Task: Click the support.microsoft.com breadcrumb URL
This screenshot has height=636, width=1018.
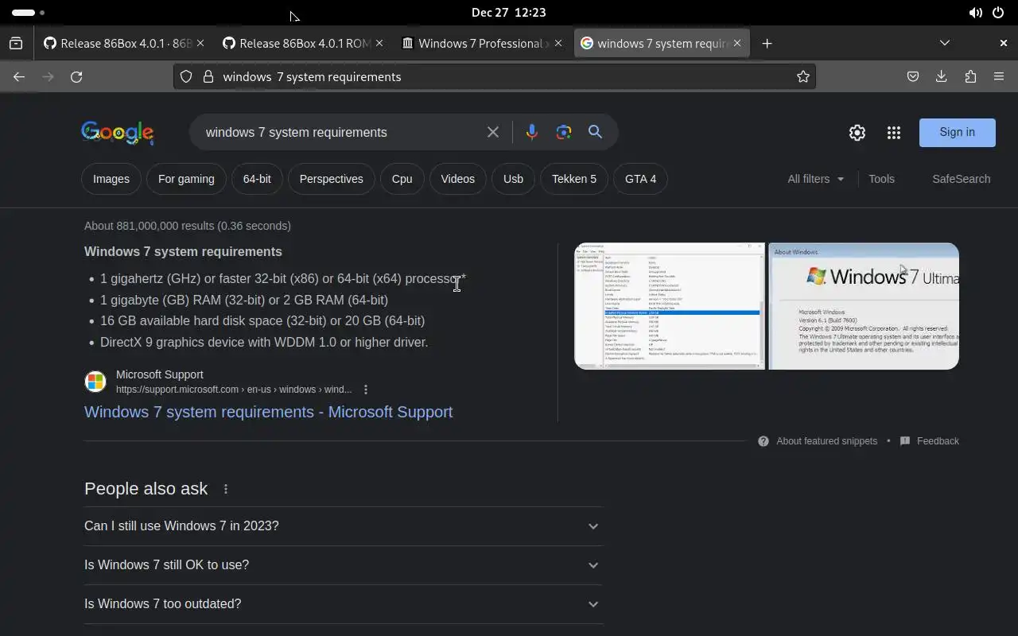Action: (234, 390)
